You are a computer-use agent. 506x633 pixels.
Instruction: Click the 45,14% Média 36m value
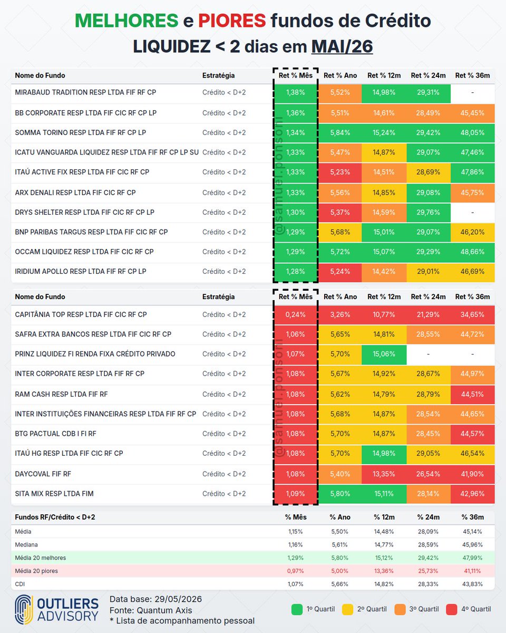[x=472, y=531]
